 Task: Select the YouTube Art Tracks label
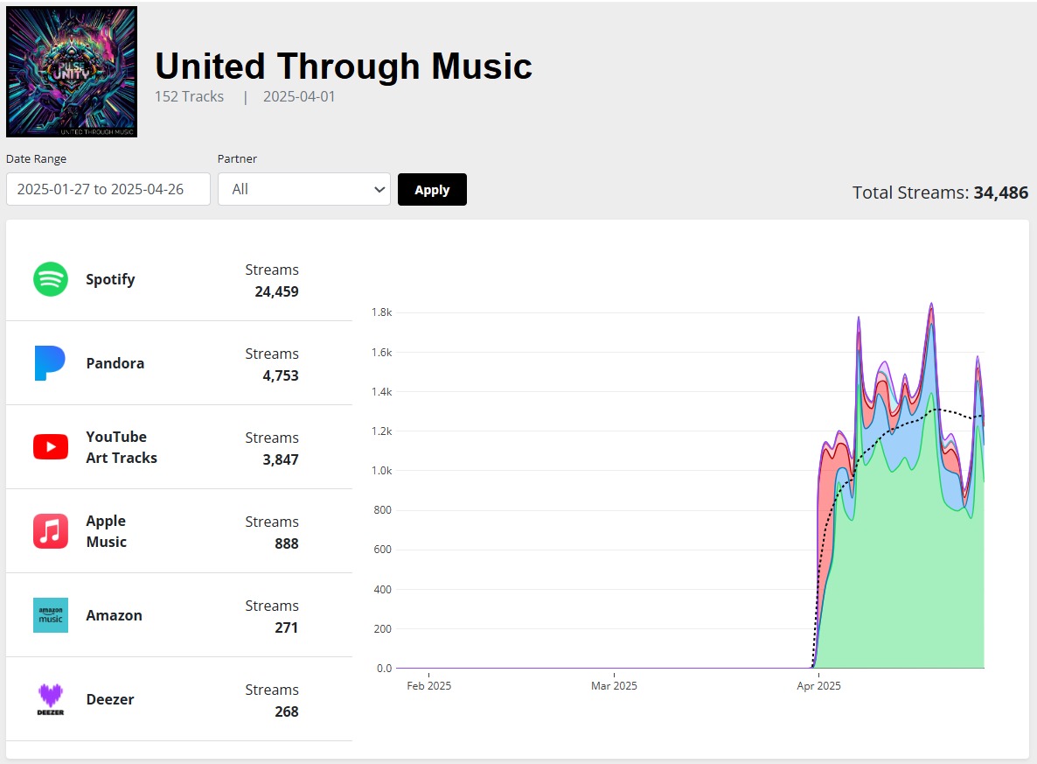click(122, 447)
